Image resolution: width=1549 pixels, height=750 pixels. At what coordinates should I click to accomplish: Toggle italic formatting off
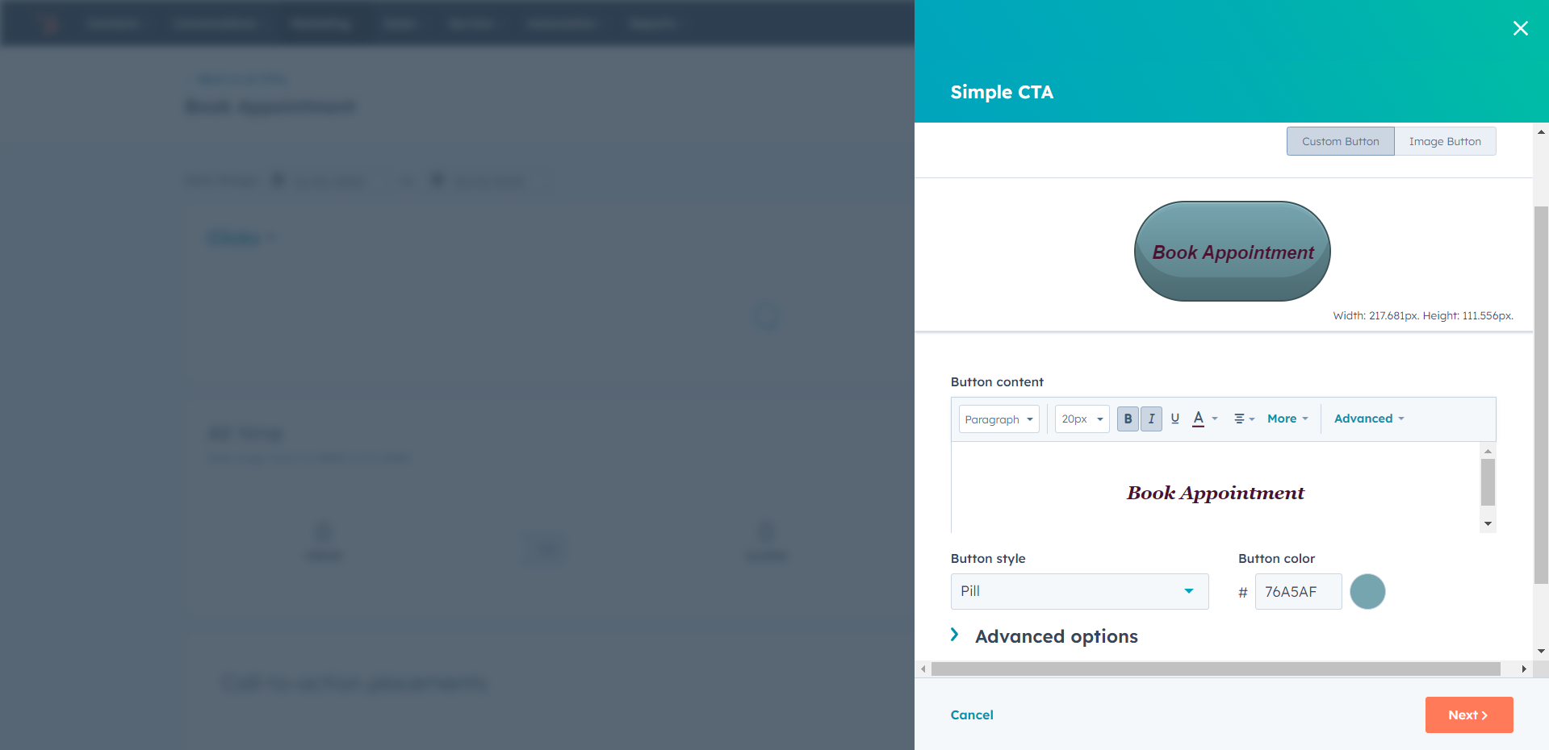(1151, 419)
